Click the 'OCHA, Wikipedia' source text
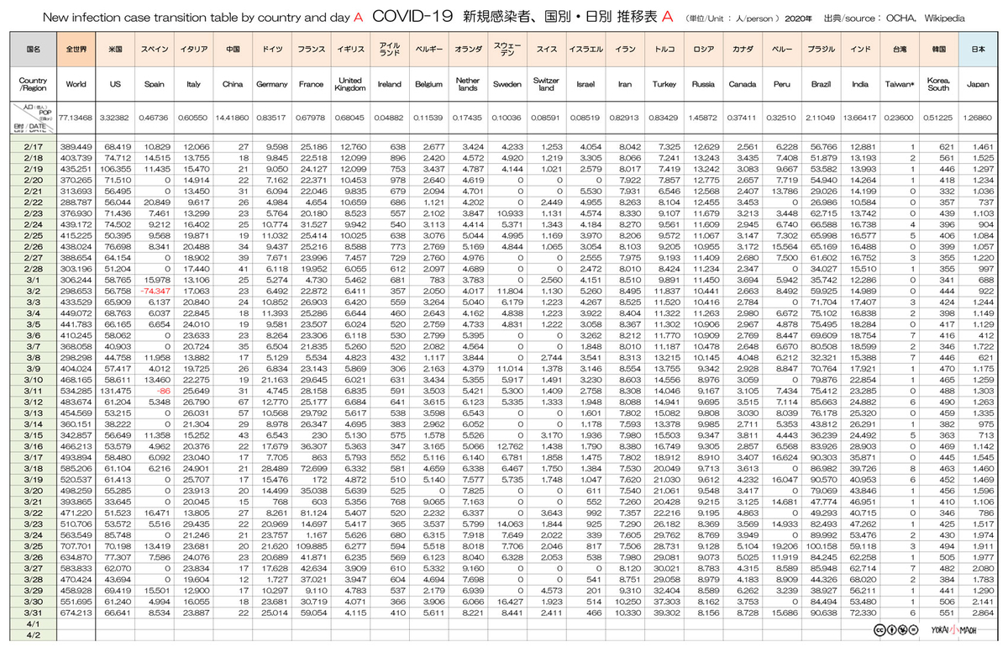Image resolution: width=1008 pixels, height=647 pixels. [x=924, y=18]
